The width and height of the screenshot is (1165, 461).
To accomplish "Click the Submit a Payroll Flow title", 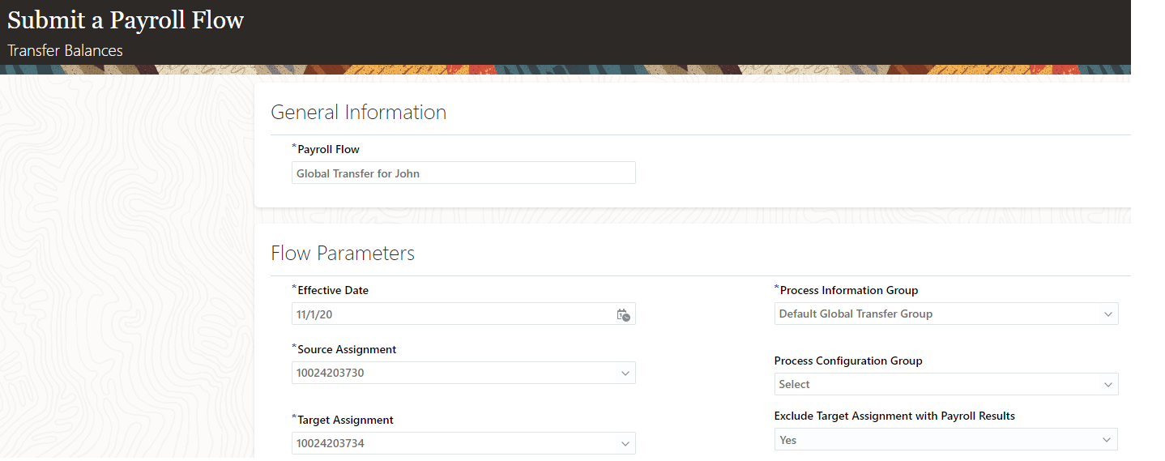I will (x=126, y=20).
